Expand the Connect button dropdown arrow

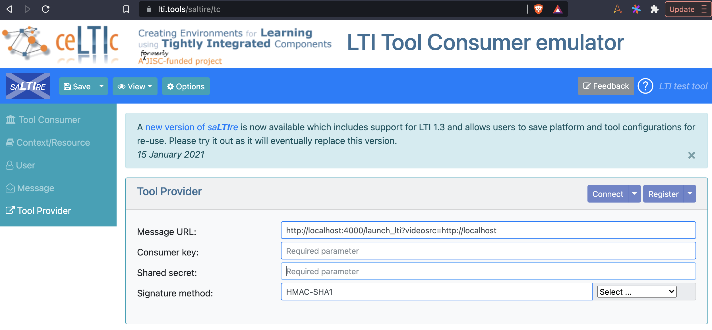pyautogui.click(x=634, y=194)
